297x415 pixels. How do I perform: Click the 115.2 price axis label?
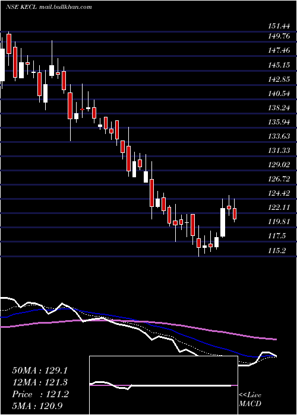pos(277,250)
